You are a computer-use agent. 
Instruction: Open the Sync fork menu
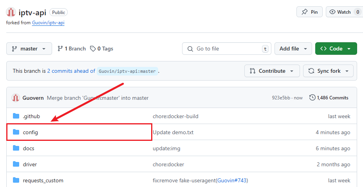(328, 71)
